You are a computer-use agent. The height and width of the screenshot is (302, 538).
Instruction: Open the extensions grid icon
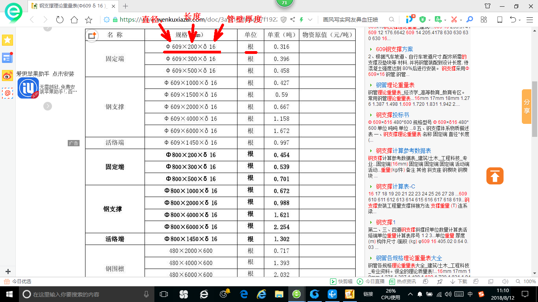(484, 20)
